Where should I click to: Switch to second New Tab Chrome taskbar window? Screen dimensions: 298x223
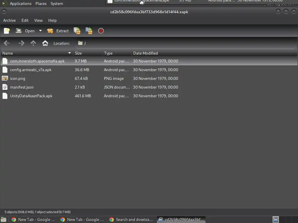[82, 220]
